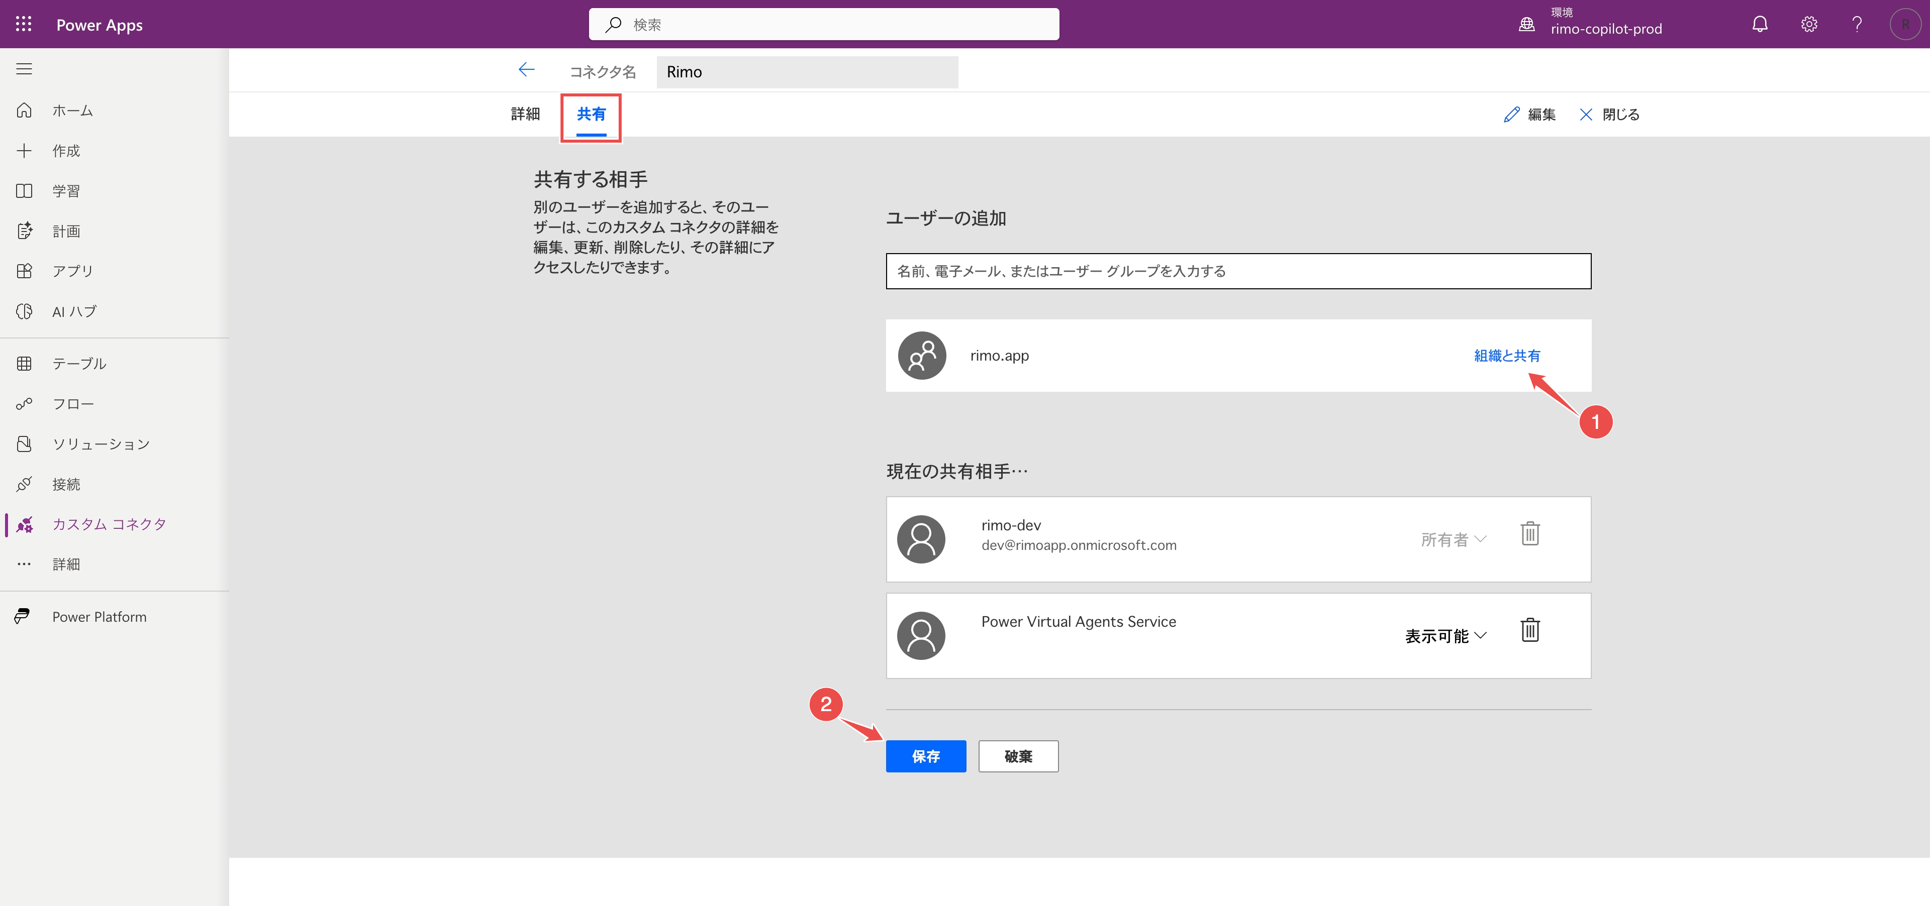This screenshot has height=906, width=1930.
Task: Click rimo-copilot-prod environment name
Action: coord(1606,29)
